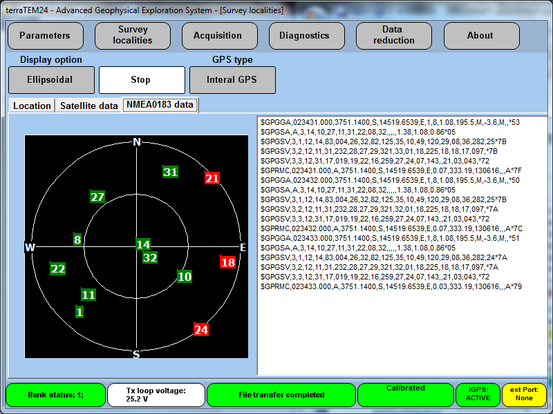Click satellite 32 marker
Viewport: 553px width, 414px height.
pyautogui.click(x=150, y=257)
